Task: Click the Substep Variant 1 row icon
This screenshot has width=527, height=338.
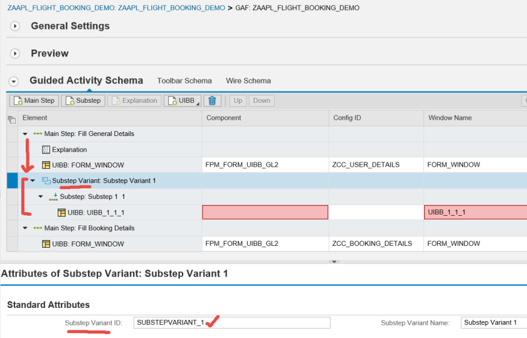Action: click(46, 181)
